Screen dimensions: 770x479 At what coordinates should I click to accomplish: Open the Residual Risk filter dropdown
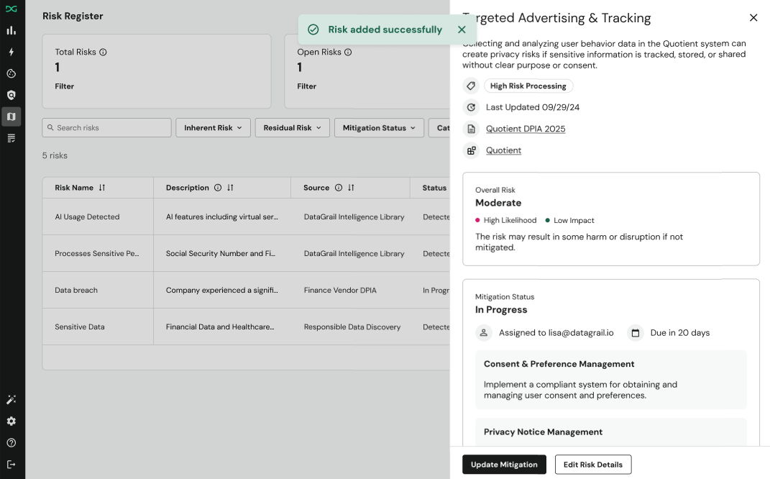tap(292, 128)
